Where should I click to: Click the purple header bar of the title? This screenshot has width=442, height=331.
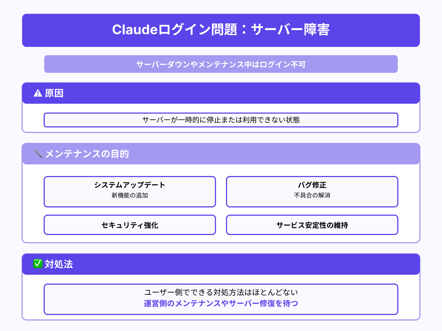(x=221, y=30)
